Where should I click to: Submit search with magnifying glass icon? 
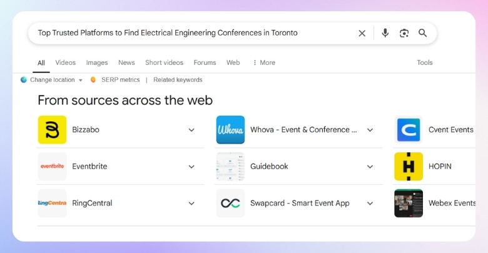[x=422, y=33]
